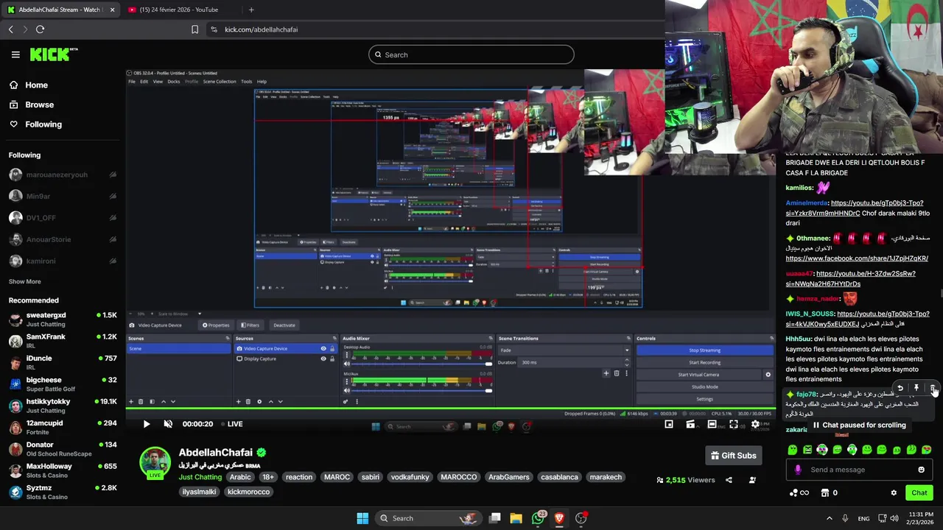The height and width of the screenshot is (530, 943).
Task: Select the Arabic tag
Action: pyautogui.click(x=240, y=477)
